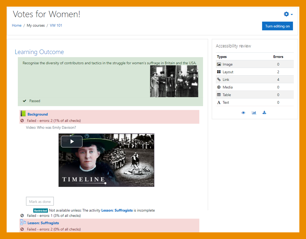Click the green Background book icon
The height and width of the screenshot is (239, 306).
tap(23, 114)
